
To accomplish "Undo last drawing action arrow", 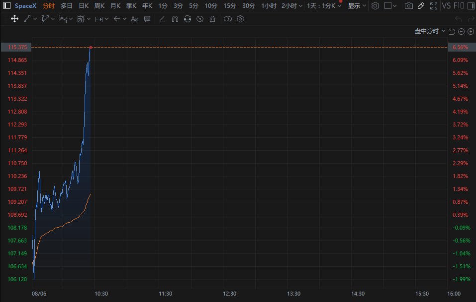I will (458, 19).
